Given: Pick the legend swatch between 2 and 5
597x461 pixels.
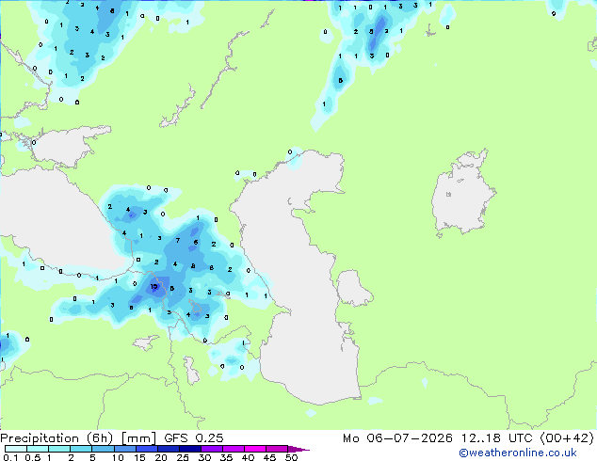Looking at the screenshot, I should 81,449.
